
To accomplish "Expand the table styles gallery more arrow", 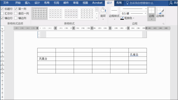I will point(97,18).
